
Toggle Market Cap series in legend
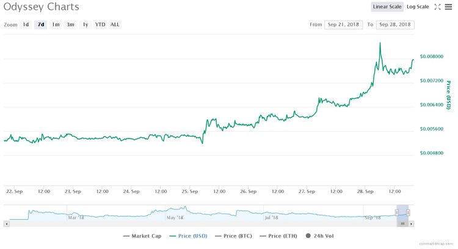(142, 236)
